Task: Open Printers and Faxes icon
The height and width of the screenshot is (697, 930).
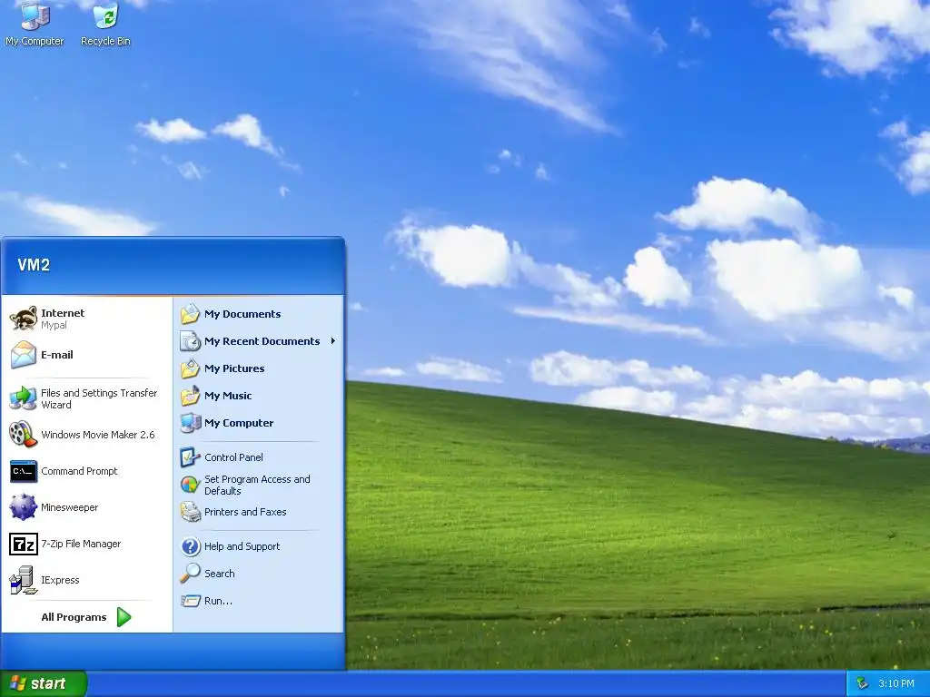Action: click(191, 512)
